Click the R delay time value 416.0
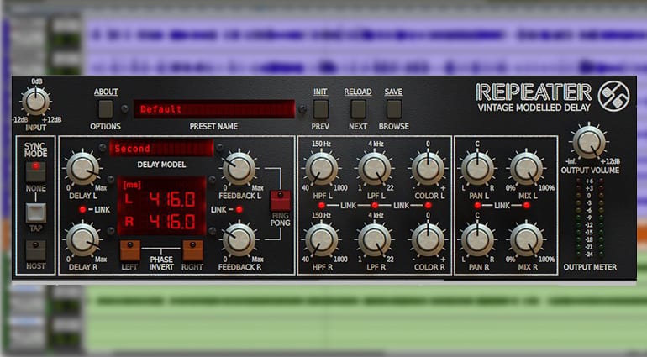 click(x=172, y=222)
